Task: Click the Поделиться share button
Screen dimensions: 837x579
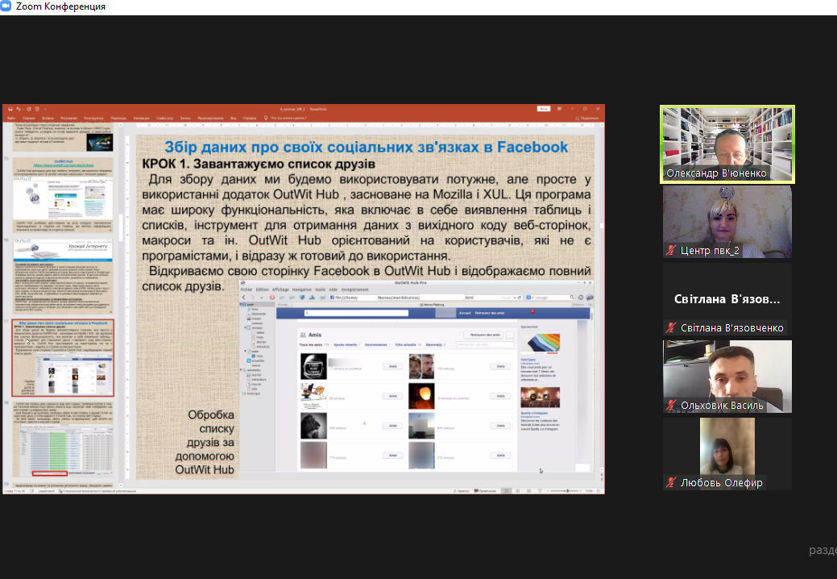Action: [x=587, y=118]
